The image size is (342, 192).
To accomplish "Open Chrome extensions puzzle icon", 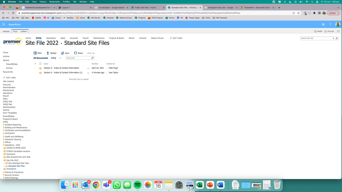I will [314, 13].
